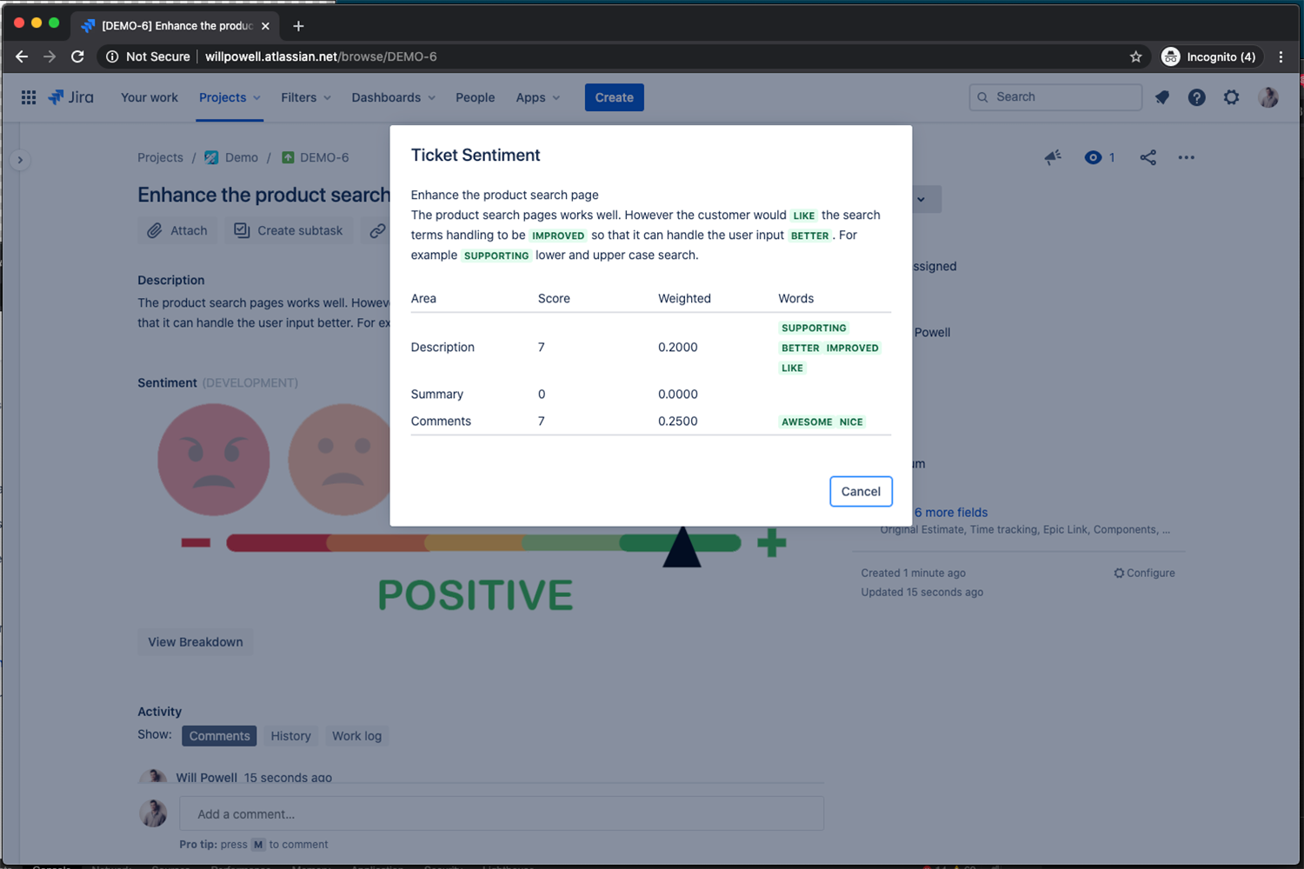Open the Jira app switcher grid icon
This screenshot has width=1304, height=869.
[29, 97]
